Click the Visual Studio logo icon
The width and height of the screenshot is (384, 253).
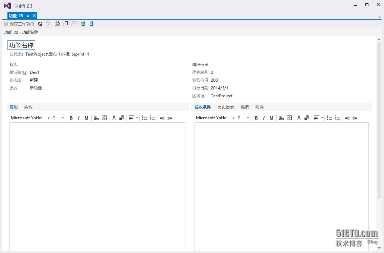click(x=7, y=6)
